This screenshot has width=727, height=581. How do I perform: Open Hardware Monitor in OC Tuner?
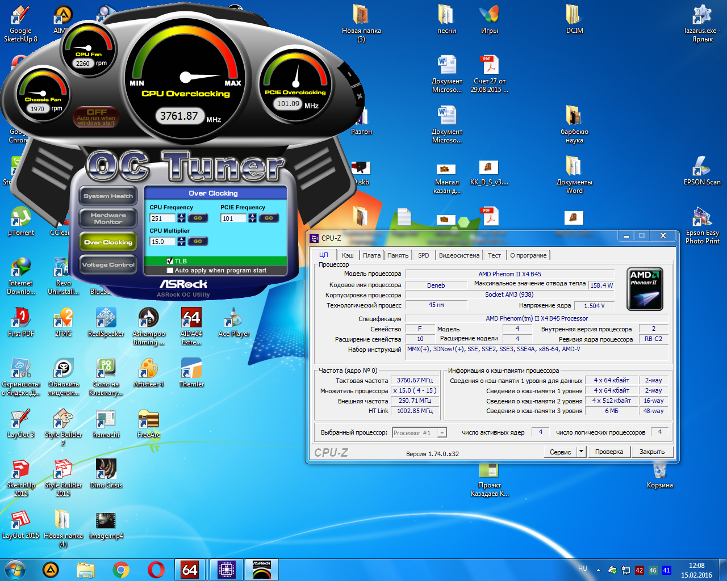coord(108,218)
